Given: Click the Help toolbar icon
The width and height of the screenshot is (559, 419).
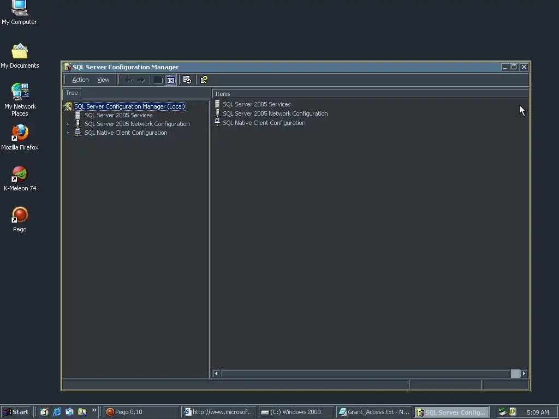Looking at the screenshot, I should (204, 80).
